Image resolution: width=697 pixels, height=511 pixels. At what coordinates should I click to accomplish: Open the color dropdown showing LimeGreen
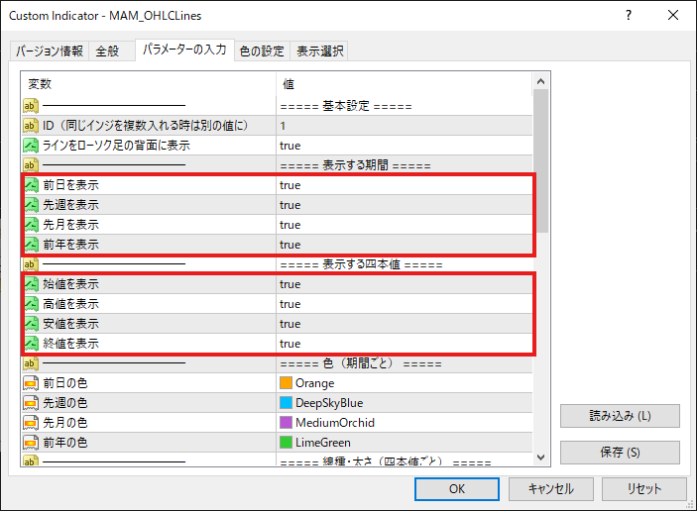(404, 443)
